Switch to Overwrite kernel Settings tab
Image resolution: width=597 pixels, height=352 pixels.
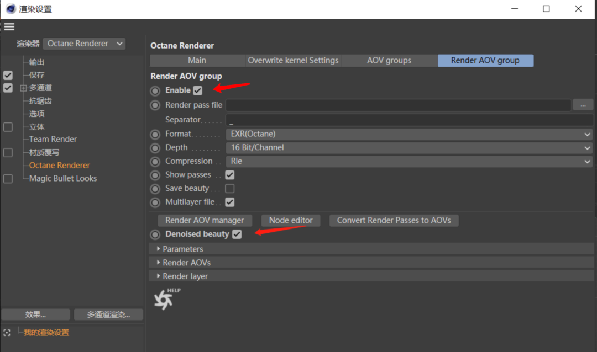[293, 61]
